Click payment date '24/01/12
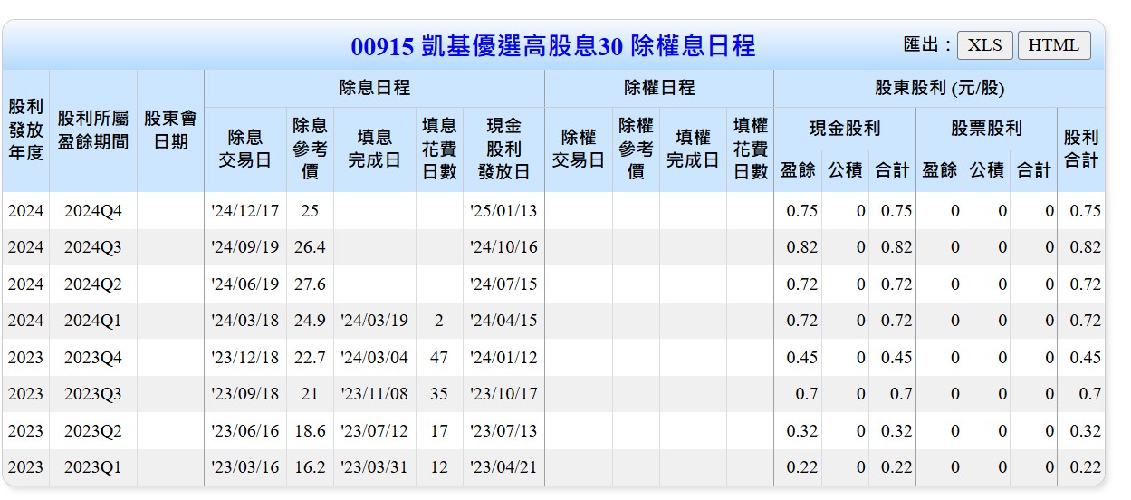This screenshot has width=1131, height=500. click(503, 358)
